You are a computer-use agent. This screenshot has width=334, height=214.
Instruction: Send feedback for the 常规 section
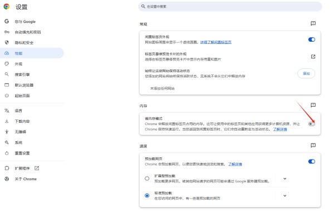313,23
